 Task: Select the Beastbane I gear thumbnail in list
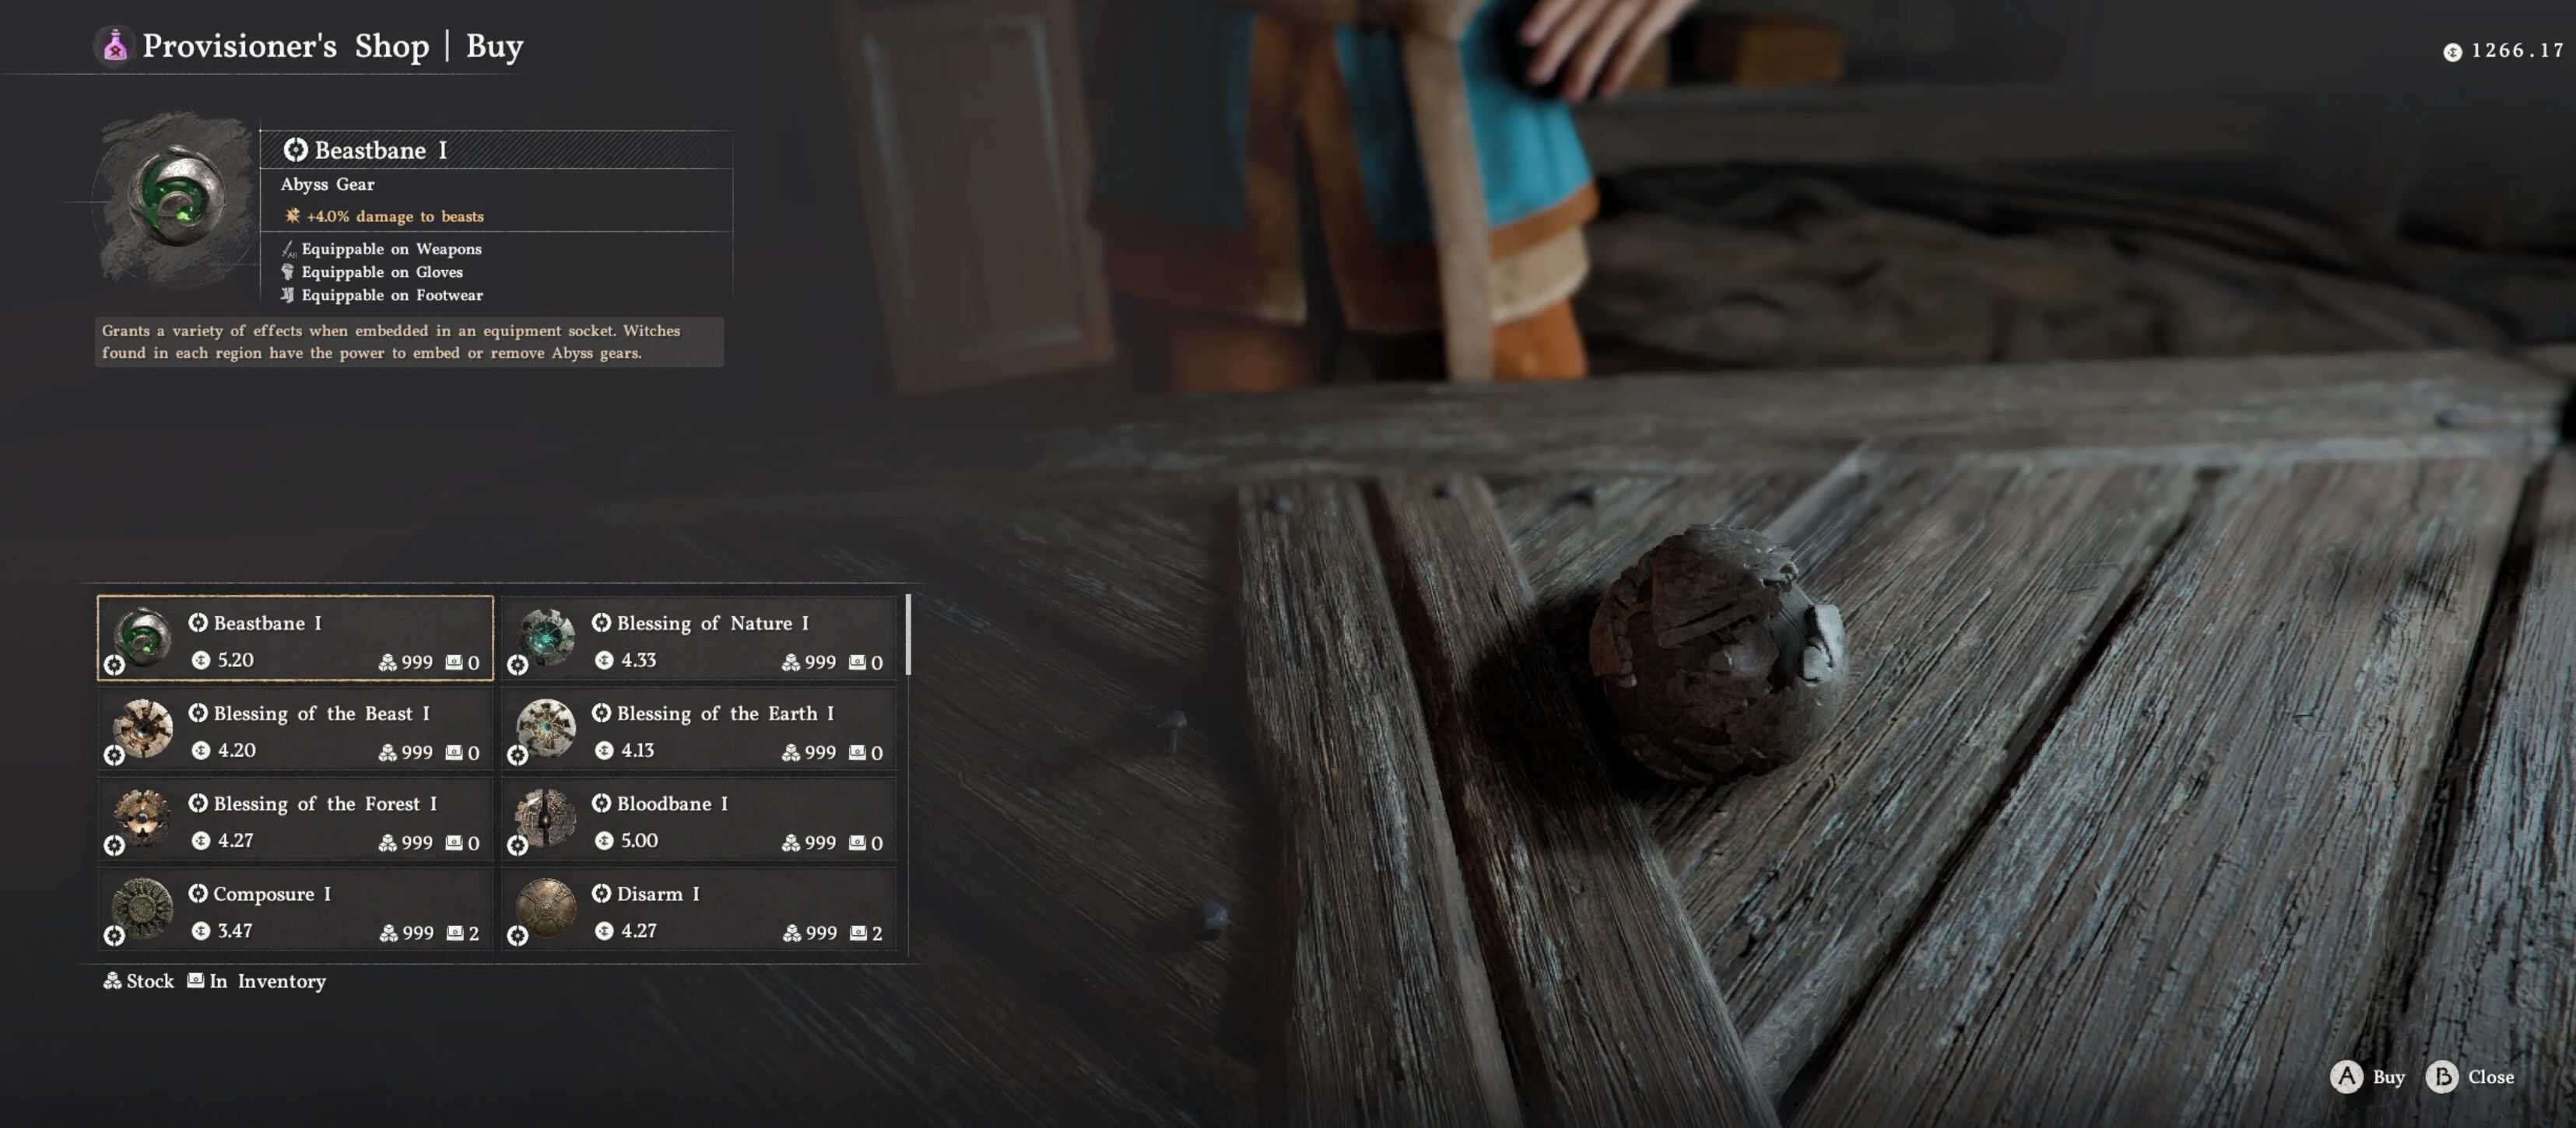pos(142,637)
